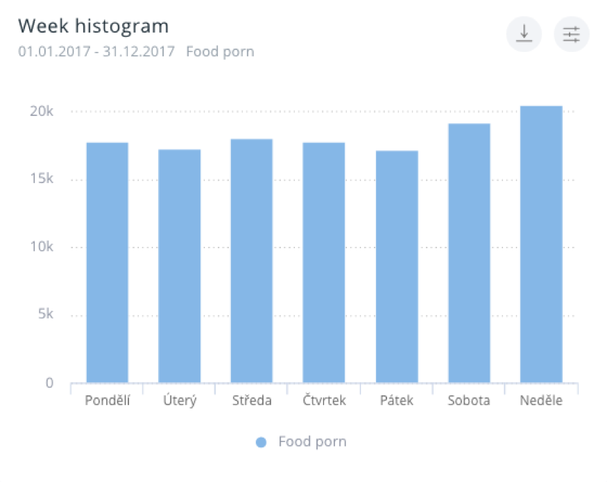
Task: Toggle the Food porn legend series
Action: (311, 442)
